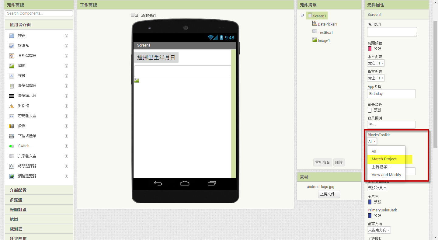Click the PrimaryColorDark color swatch
The image size is (438, 240).
pos(370,216)
